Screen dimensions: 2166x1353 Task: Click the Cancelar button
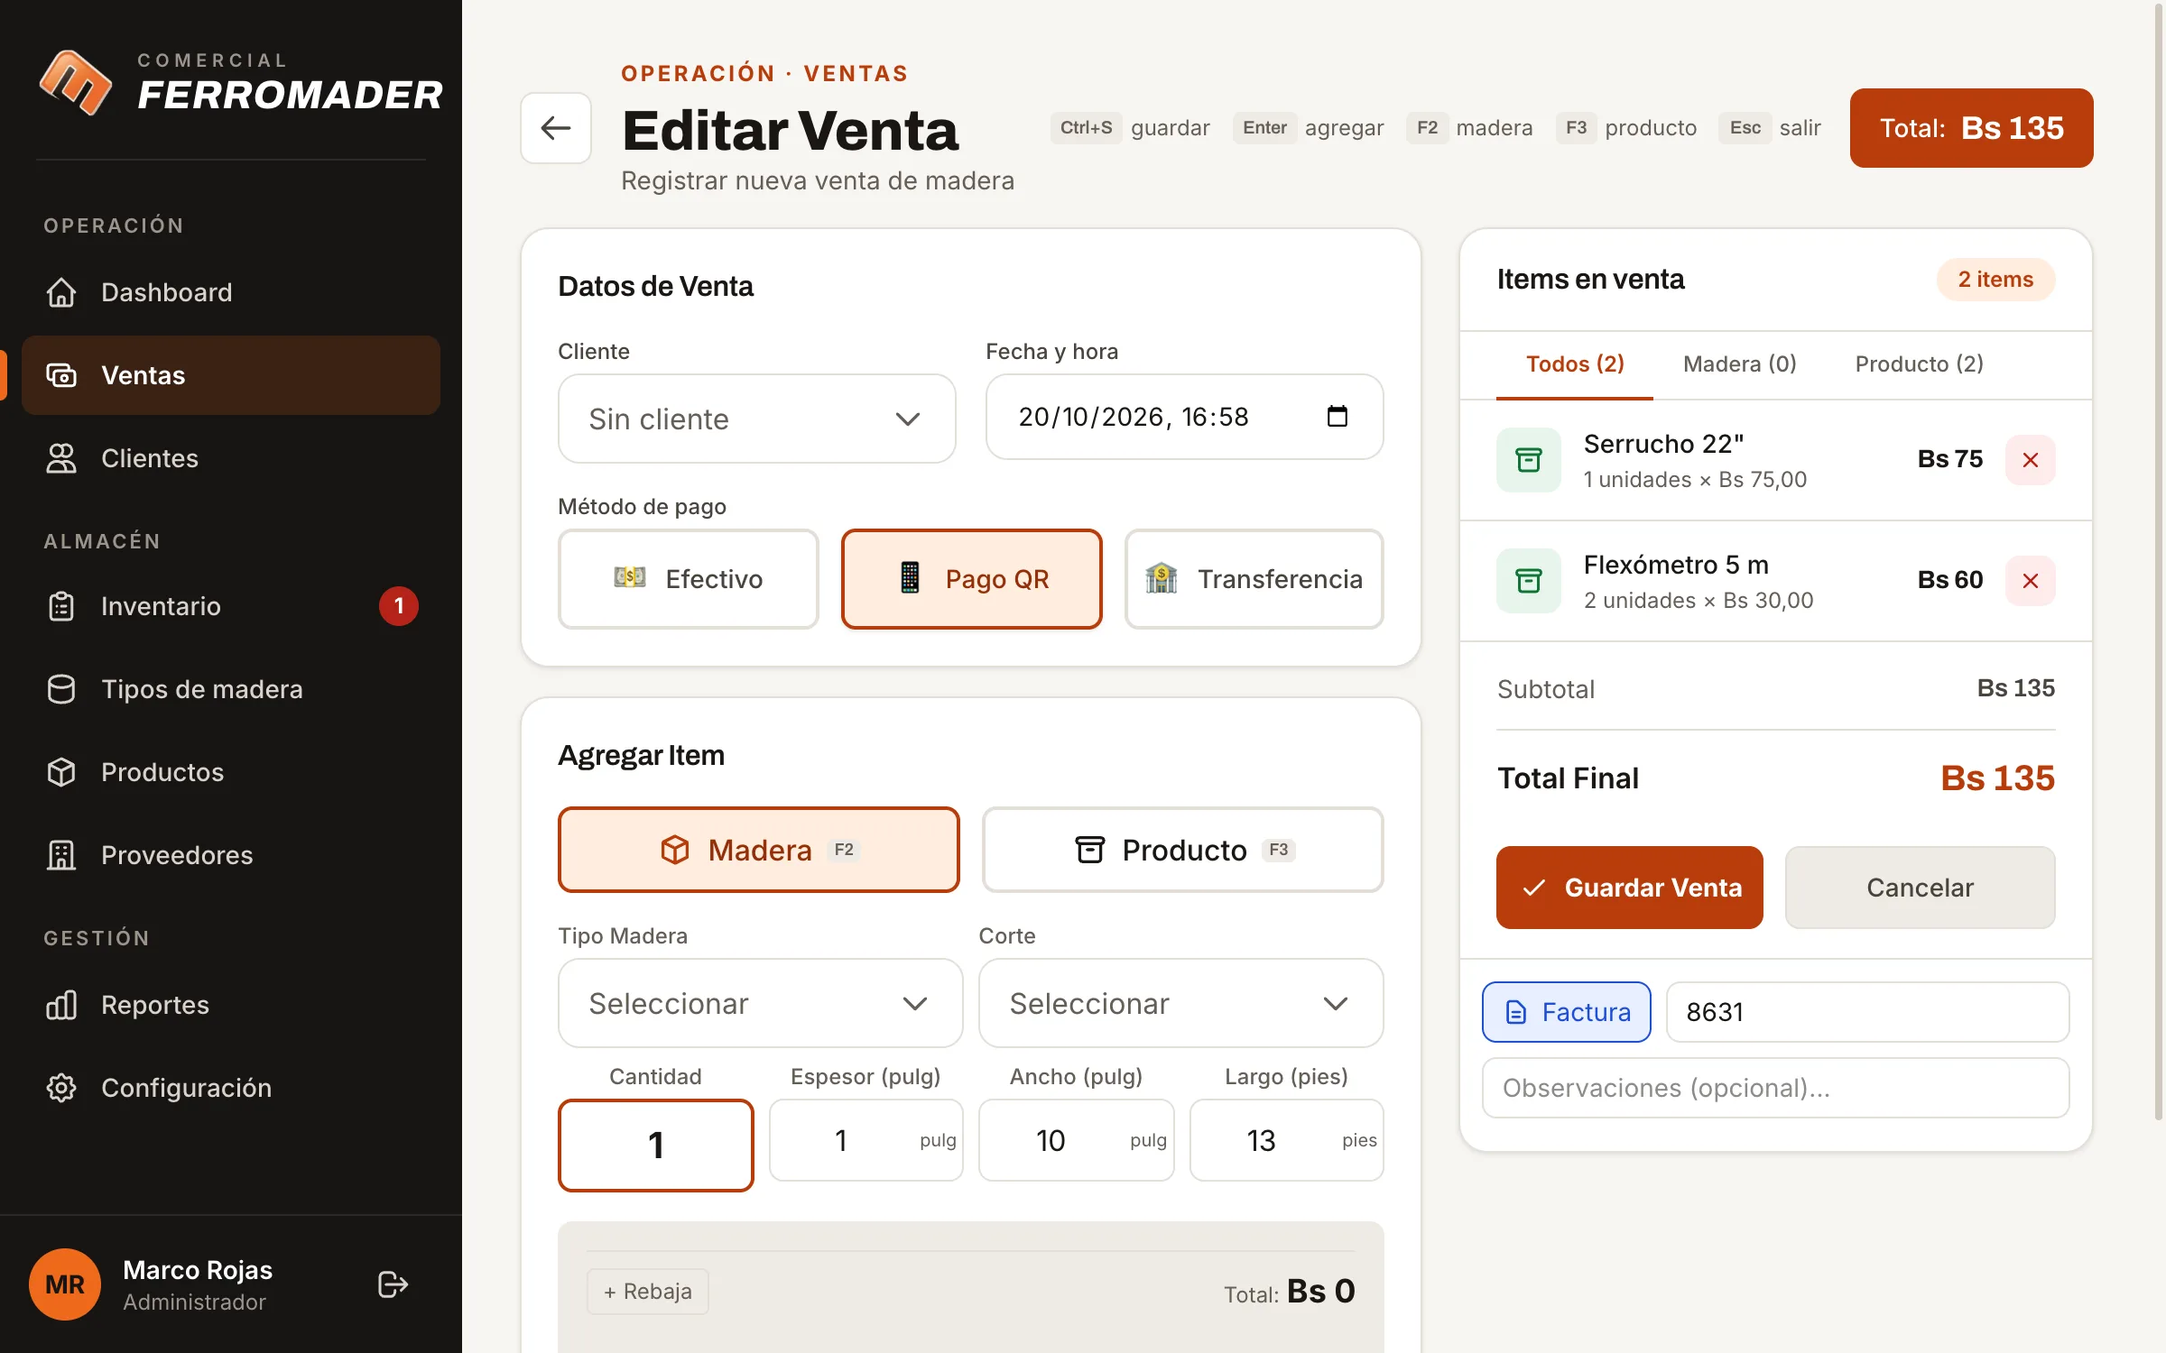[x=1921, y=888]
